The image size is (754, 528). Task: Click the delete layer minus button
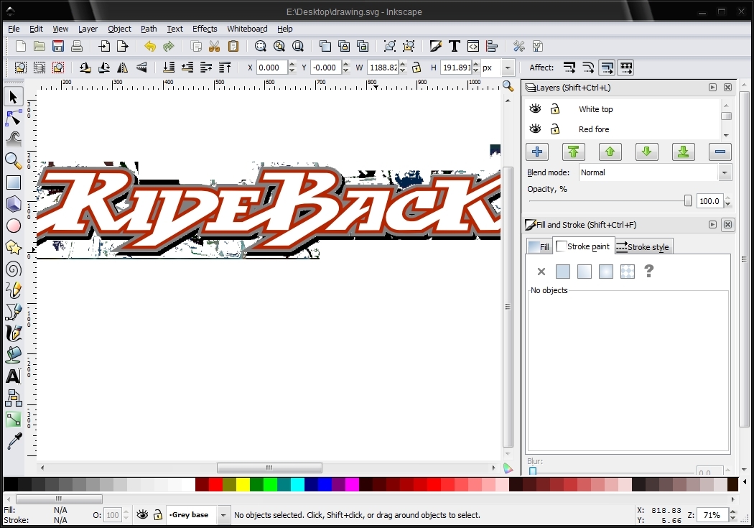pyautogui.click(x=720, y=152)
